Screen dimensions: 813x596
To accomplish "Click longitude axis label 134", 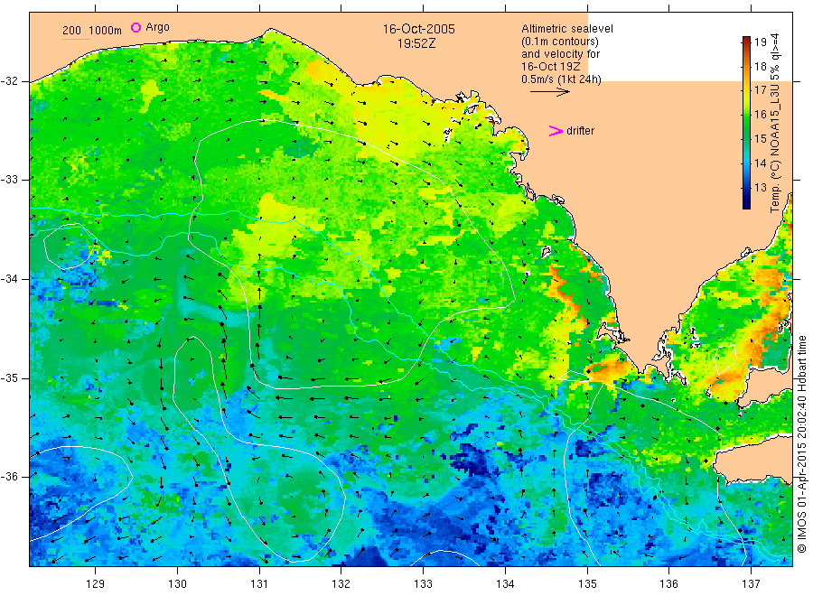I will (505, 583).
